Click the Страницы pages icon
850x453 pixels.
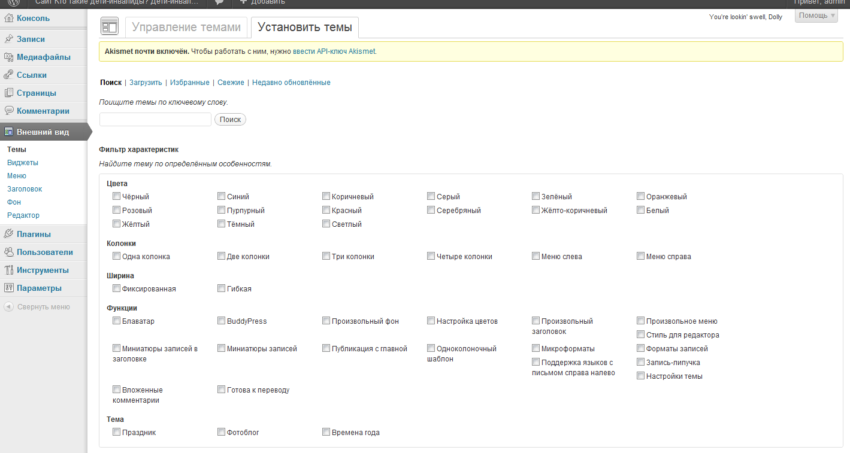pyautogui.click(x=9, y=93)
